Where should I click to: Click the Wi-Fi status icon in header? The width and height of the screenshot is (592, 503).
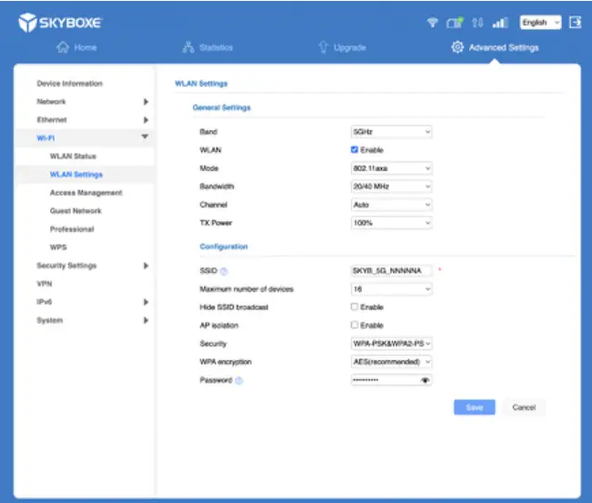(433, 22)
